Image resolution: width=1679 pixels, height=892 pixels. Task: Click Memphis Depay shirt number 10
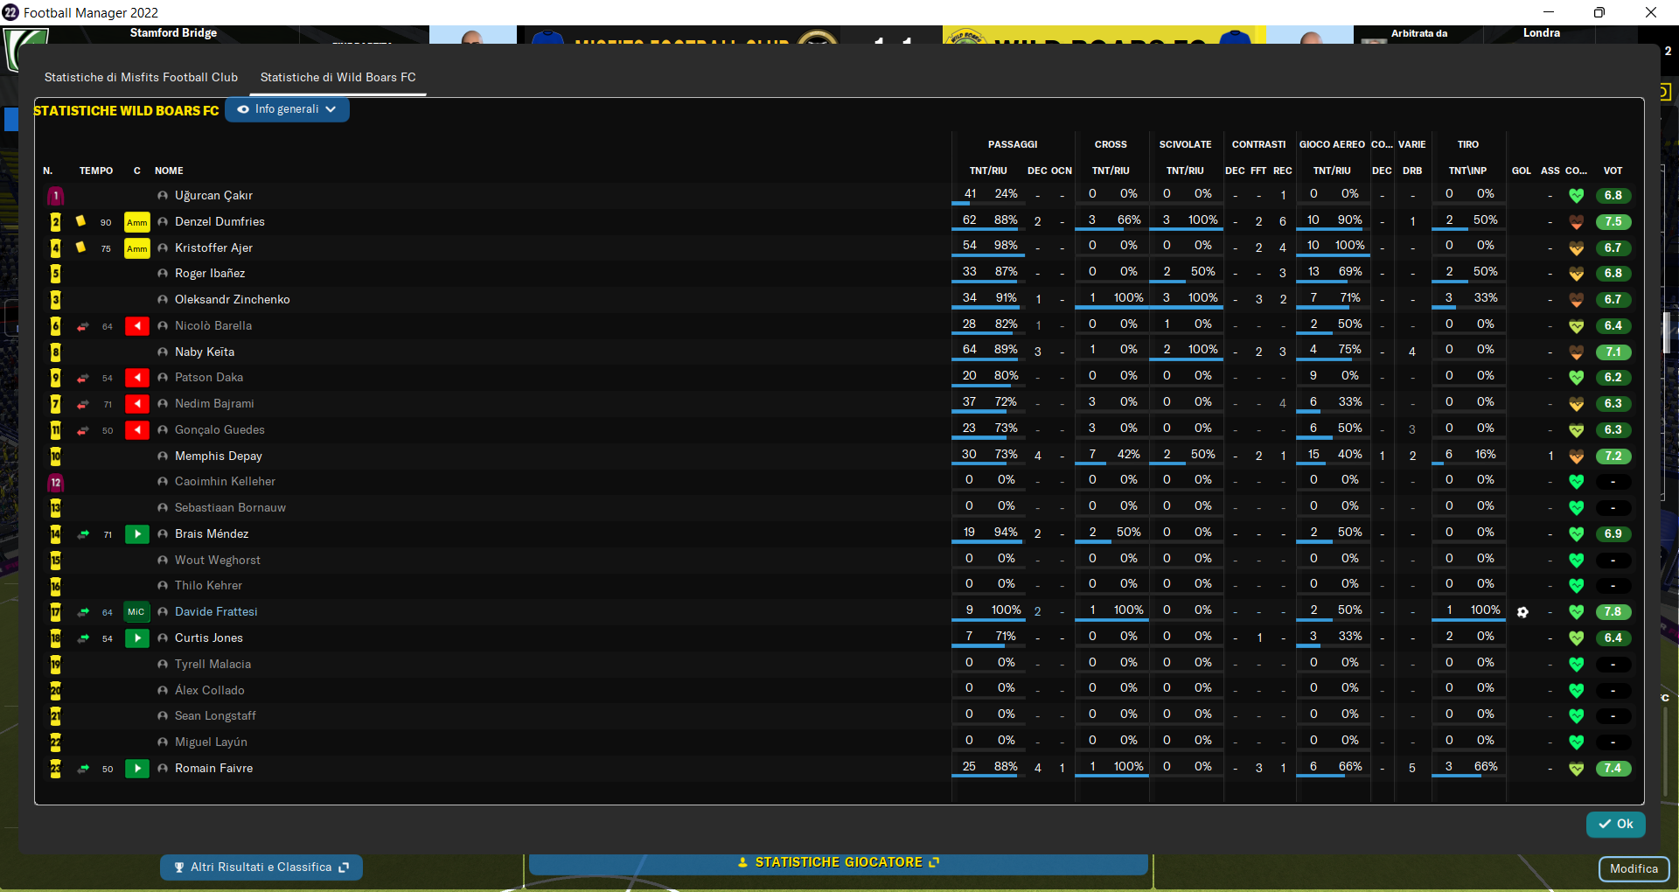pos(56,456)
